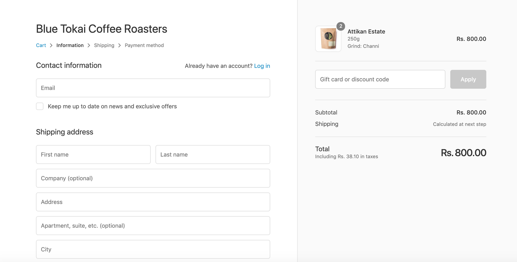Apply the discount code button
Image resolution: width=517 pixels, height=262 pixels.
click(x=468, y=79)
